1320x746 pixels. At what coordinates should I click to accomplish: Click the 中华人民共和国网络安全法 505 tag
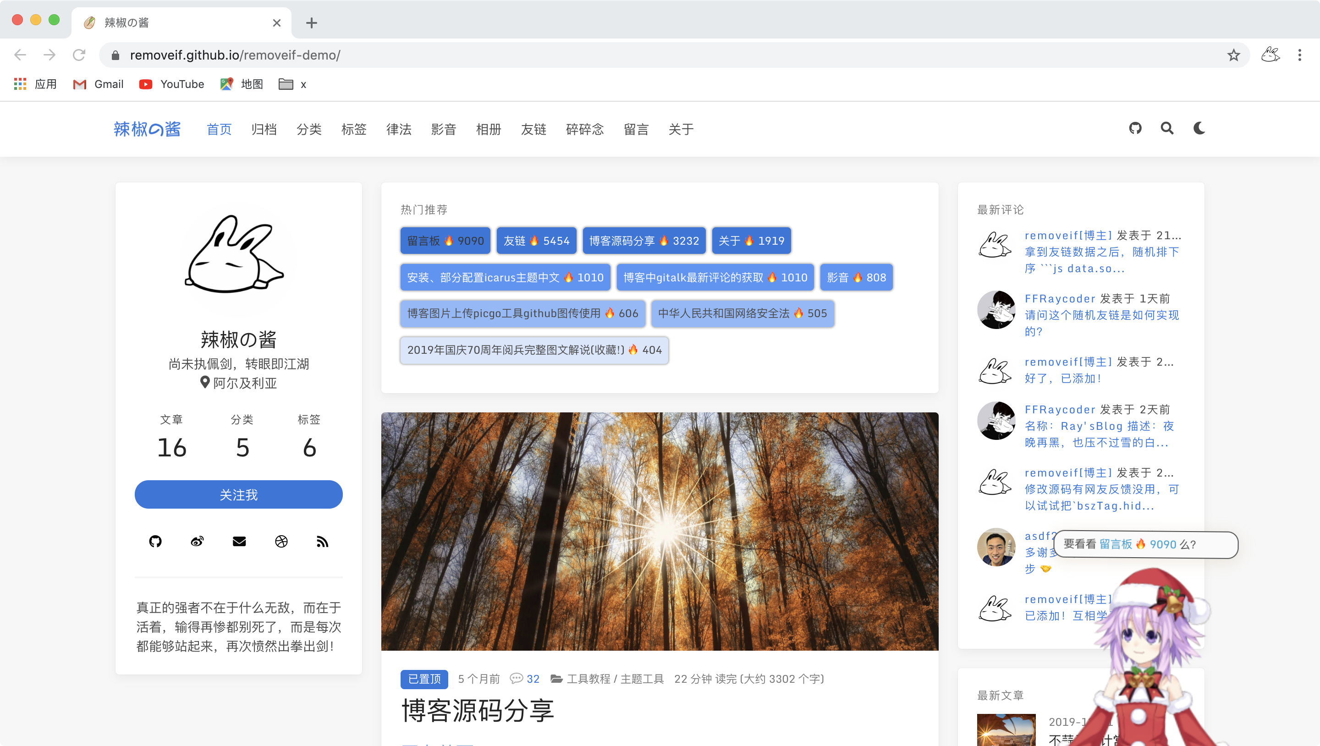(742, 313)
